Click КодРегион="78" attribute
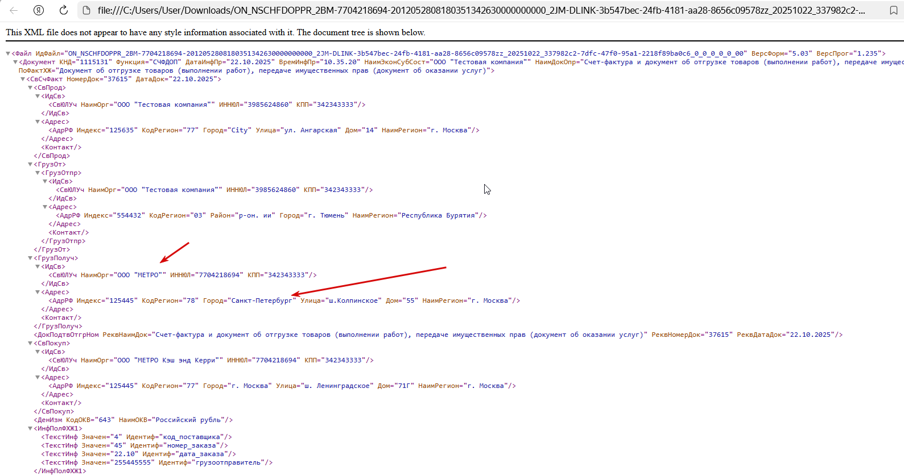This screenshot has height=476, width=904. tap(170, 300)
